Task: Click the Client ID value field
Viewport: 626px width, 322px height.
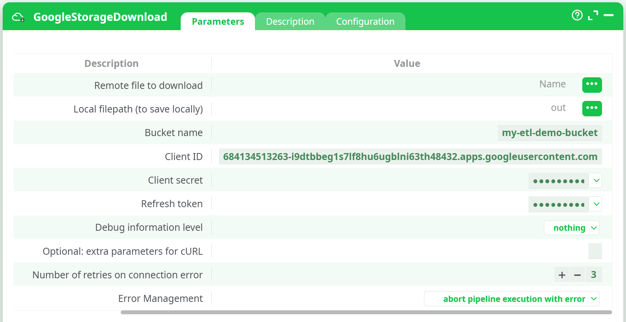Action: pos(410,157)
